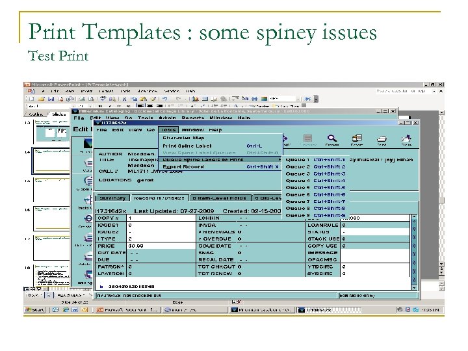Image resolution: width=468 pixels, height=351 pixels.
Task: Click the LOANRULE value field
Action: click(x=375, y=225)
